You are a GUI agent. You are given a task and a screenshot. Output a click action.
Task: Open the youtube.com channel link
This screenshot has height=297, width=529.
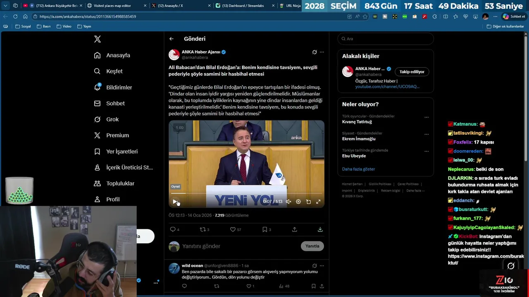387,87
